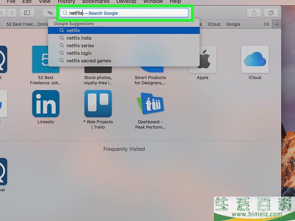Screen dimensions: 295x221
Task: Go forward with the next-page arrow
Action: [12, 13]
